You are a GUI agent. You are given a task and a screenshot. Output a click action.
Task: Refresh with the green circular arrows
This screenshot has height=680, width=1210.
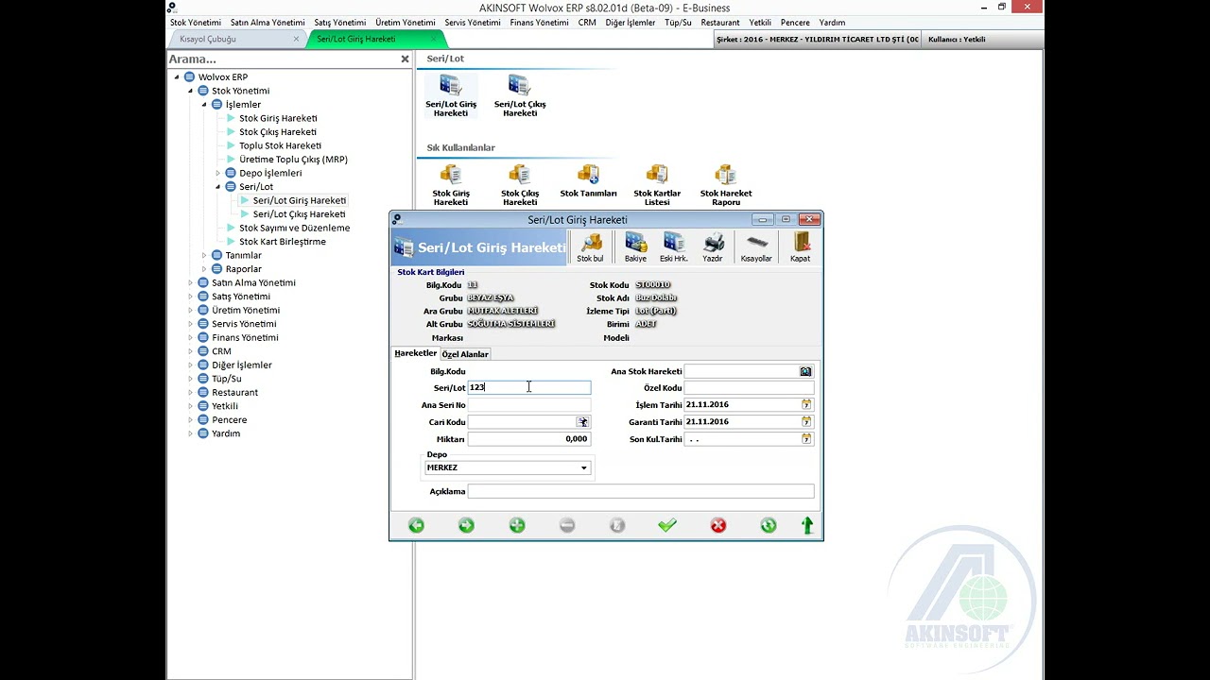tap(769, 525)
